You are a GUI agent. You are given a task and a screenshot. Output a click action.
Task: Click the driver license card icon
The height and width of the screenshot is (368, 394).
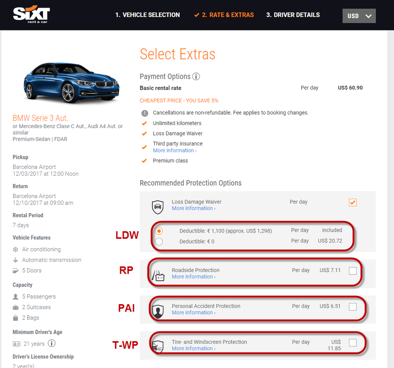pyautogui.click(x=17, y=344)
